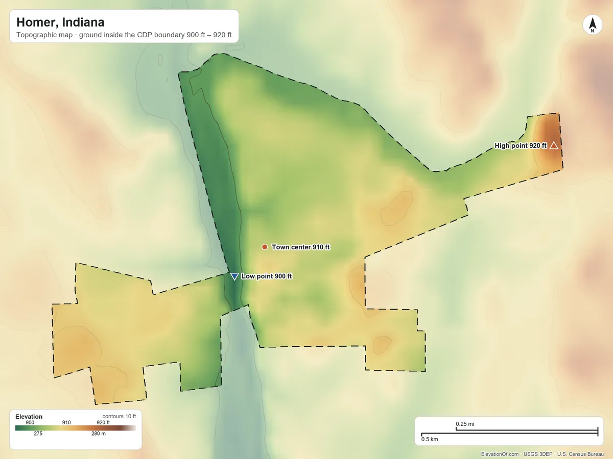
Task: Click the '0.25 mi' scale label
Action: (x=465, y=424)
